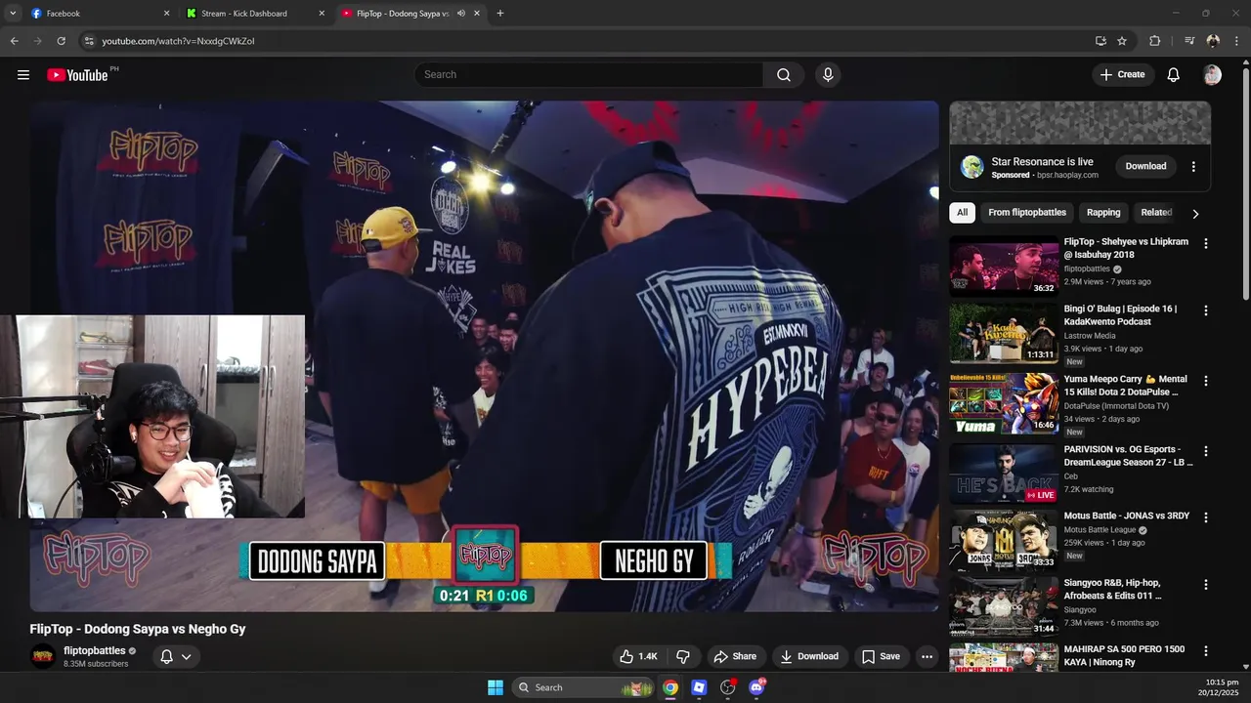Expand the subscription bell notification dropdown
The height and width of the screenshot is (703, 1251).
tap(176, 656)
